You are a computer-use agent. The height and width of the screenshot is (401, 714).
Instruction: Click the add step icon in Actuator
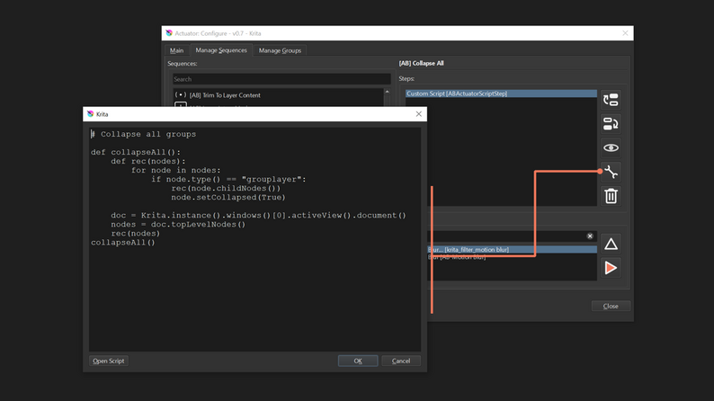point(611,100)
